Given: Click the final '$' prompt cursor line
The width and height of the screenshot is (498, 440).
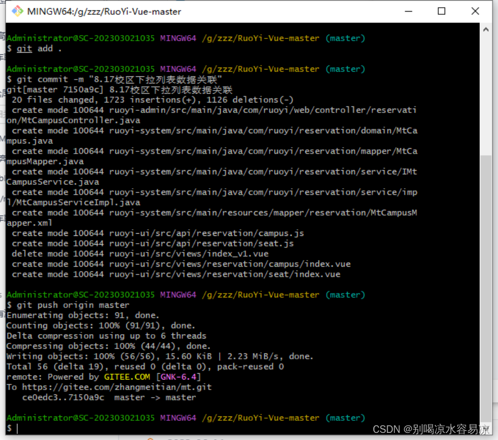Looking at the screenshot, I should click(13, 428).
